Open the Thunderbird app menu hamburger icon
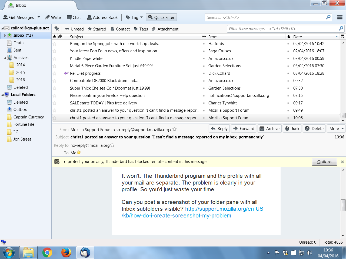Image resolution: width=346 pixels, height=259 pixels. pyautogui.click(x=340, y=17)
